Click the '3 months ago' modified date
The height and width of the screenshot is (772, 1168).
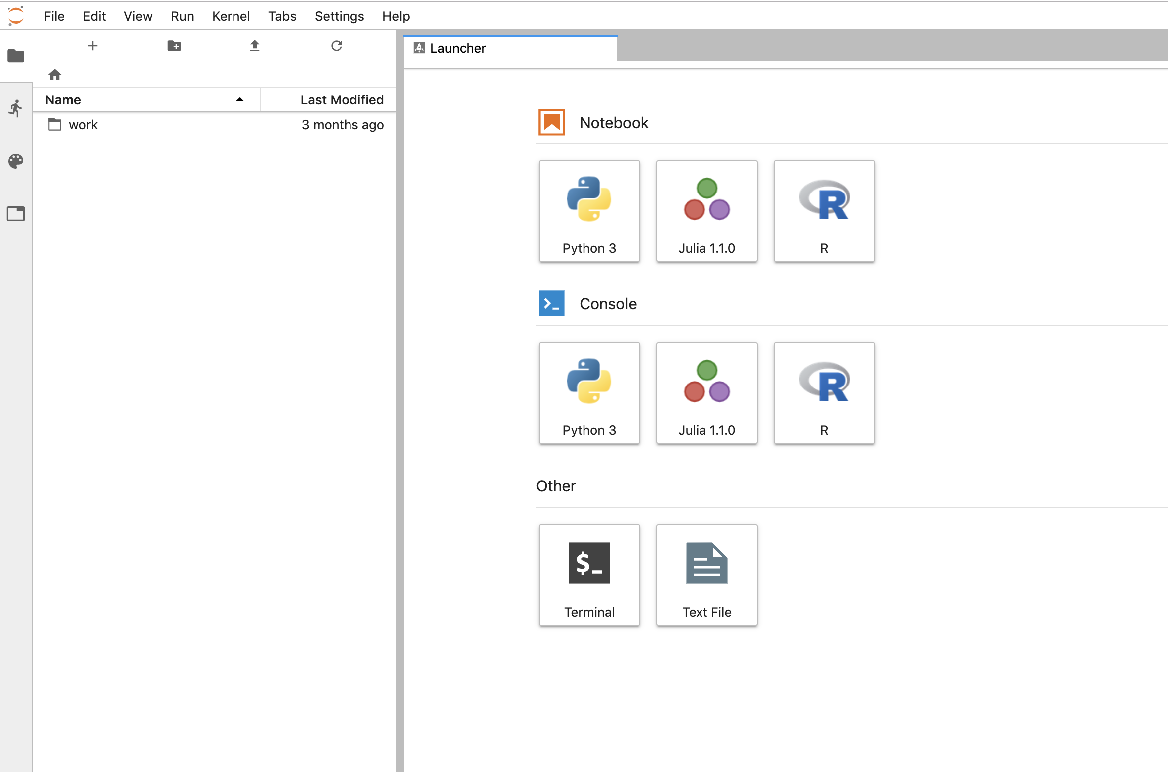pyautogui.click(x=343, y=124)
